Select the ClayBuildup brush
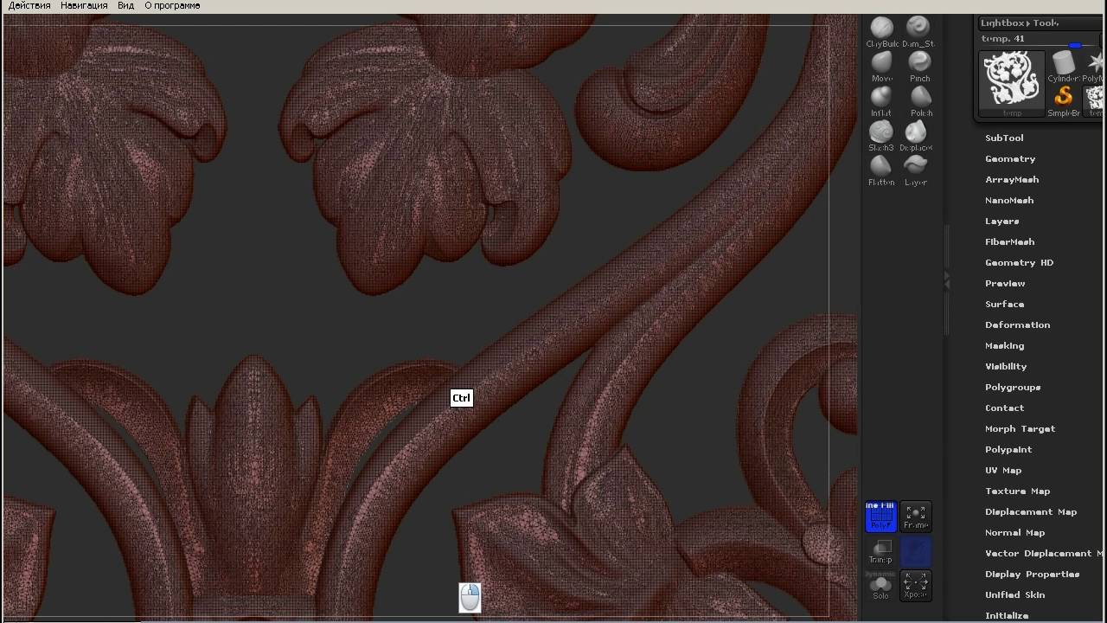The width and height of the screenshot is (1107, 623). [x=881, y=32]
